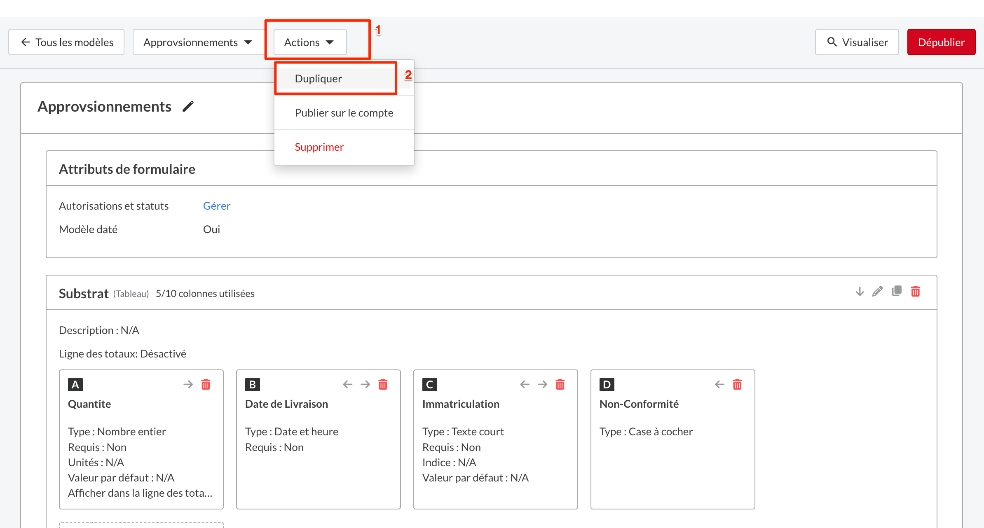Move the Substrat section down
Image resolution: width=984 pixels, height=528 pixels.
click(x=860, y=292)
